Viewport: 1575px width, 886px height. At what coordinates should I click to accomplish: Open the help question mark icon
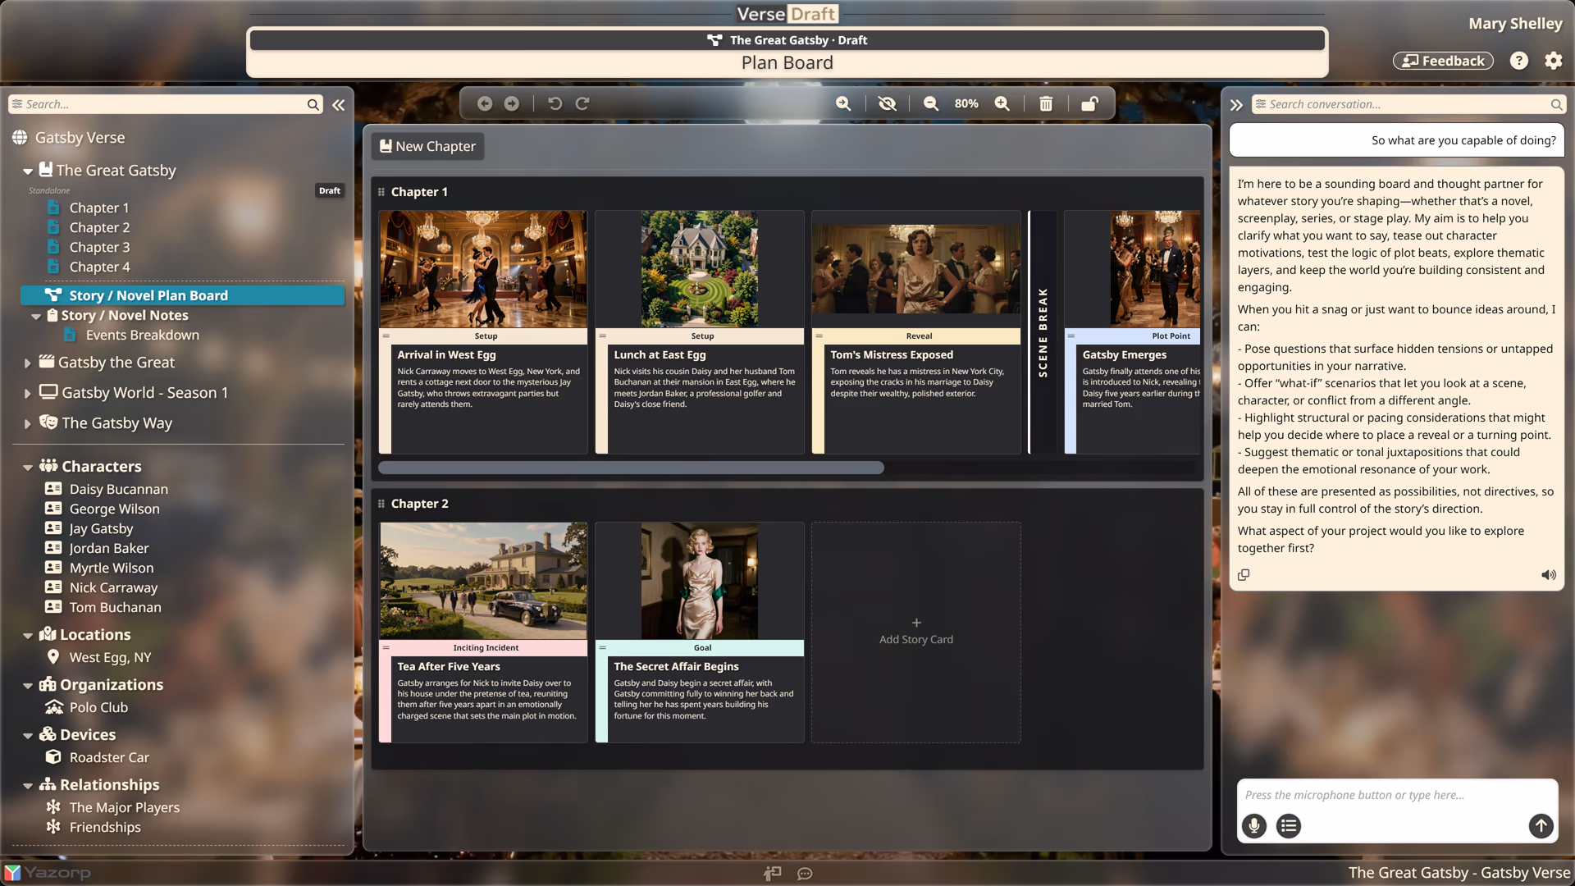(x=1519, y=61)
